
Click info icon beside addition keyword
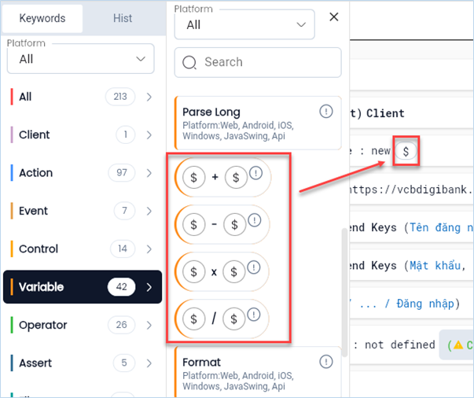click(x=255, y=173)
